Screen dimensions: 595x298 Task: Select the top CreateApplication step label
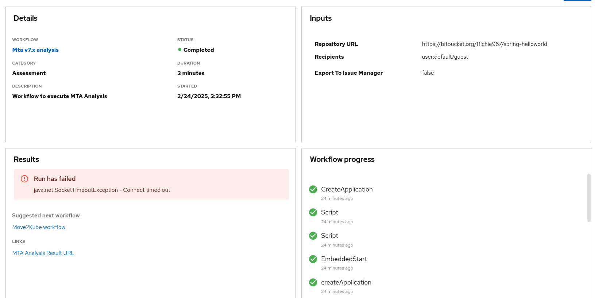click(347, 189)
